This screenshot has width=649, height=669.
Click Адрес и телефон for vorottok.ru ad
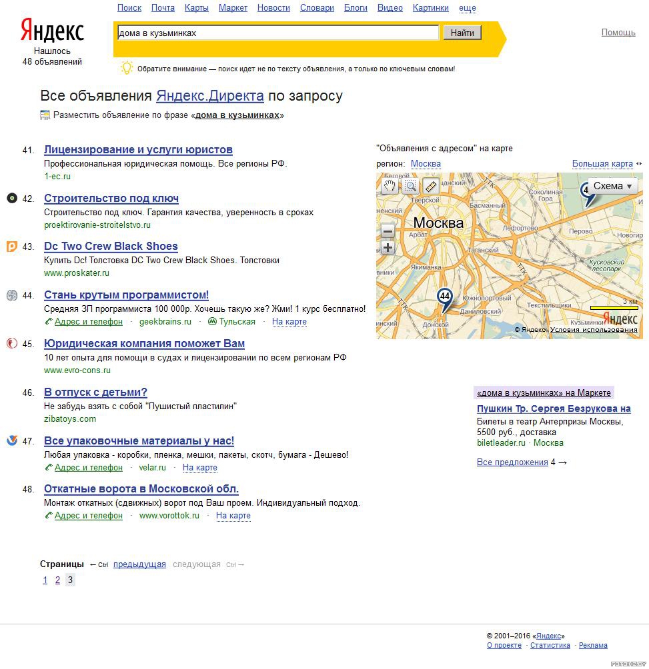coord(89,515)
